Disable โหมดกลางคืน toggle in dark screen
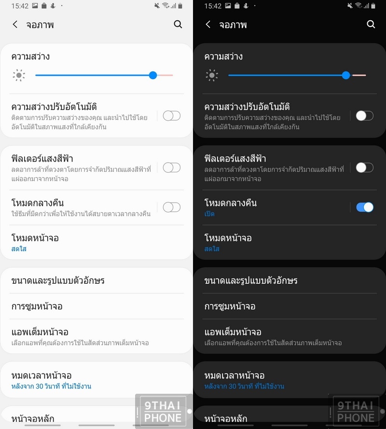This screenshot has height=429, width=386. (365, 207)
